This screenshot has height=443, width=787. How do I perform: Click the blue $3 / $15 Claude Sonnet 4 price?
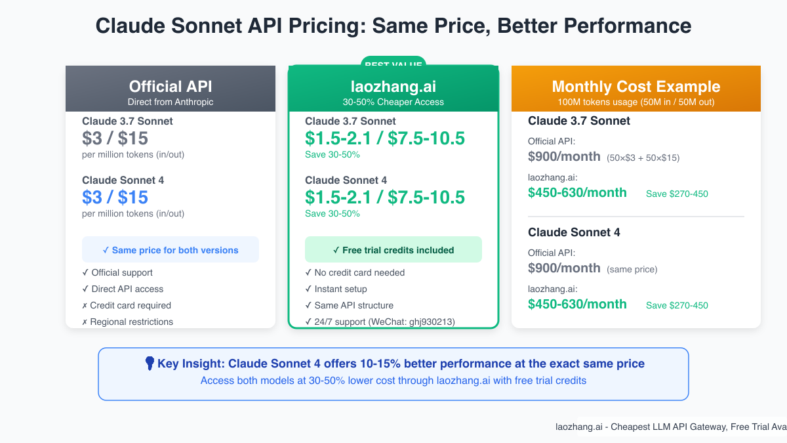[115, 197]
